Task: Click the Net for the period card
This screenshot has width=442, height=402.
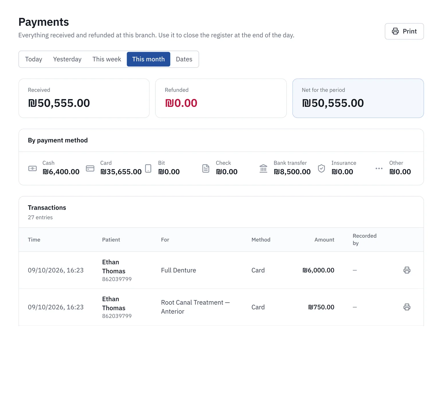Action: [358, 98]
